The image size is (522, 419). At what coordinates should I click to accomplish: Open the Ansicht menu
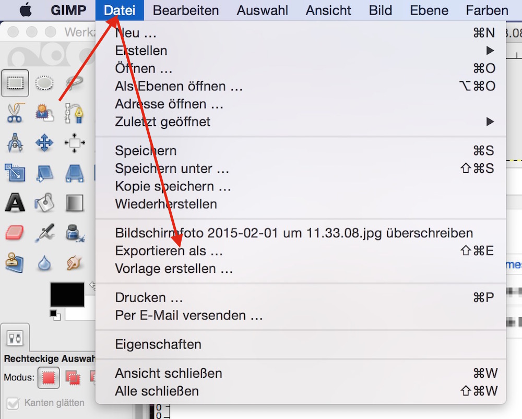328,10
